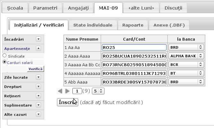Click the Verifică button
The image size is (214, 128).
[36, 69]
